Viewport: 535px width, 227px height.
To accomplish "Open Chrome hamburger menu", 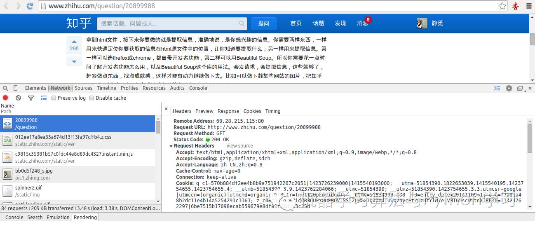I will click(x=529, y=6).
